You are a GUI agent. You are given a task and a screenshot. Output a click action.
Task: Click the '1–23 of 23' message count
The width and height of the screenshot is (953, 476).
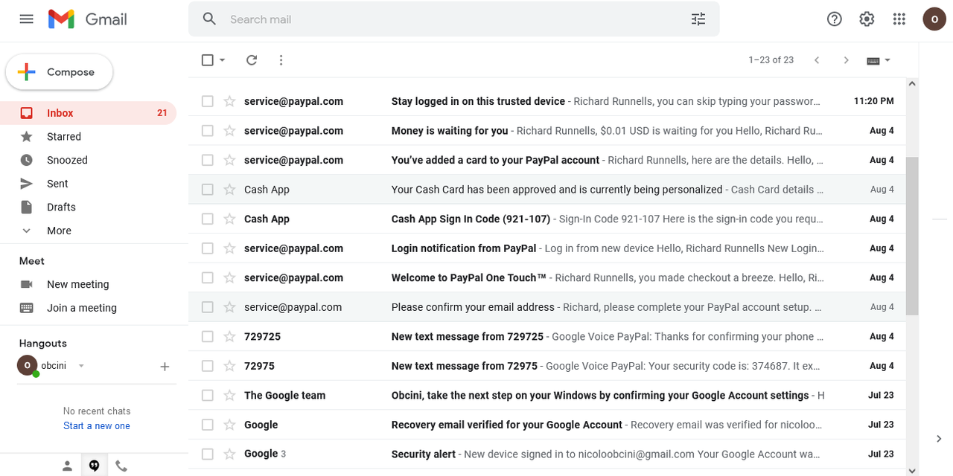click(771, 60)
